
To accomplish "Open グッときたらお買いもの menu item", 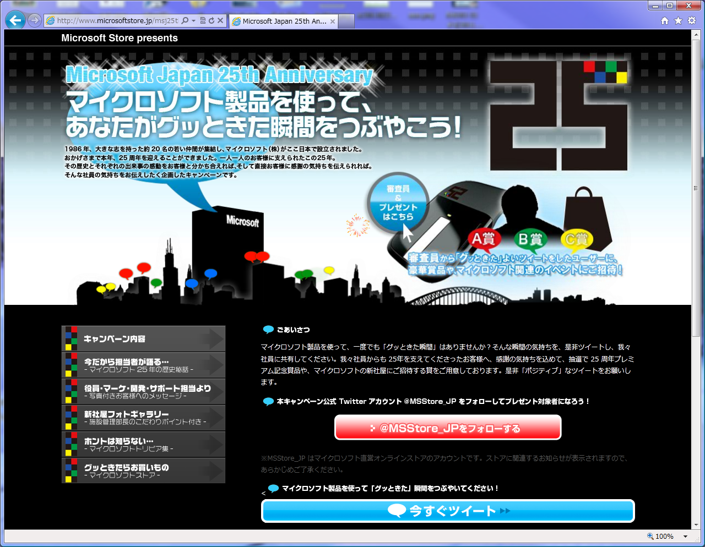I will [x=143, y=471].
